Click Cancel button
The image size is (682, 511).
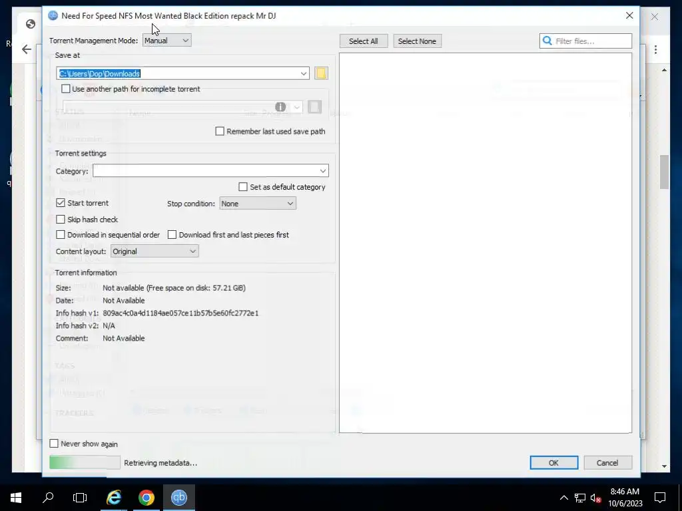click(607, 463)
